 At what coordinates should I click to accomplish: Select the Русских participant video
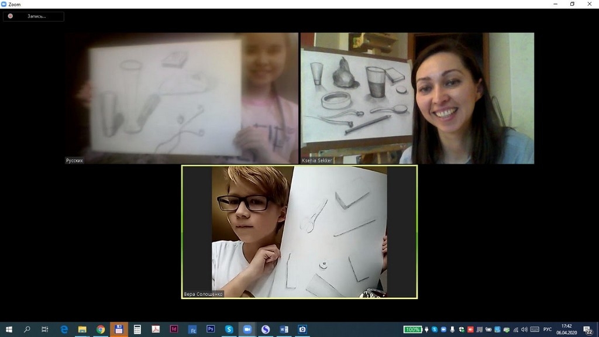[x=181, y=98]
